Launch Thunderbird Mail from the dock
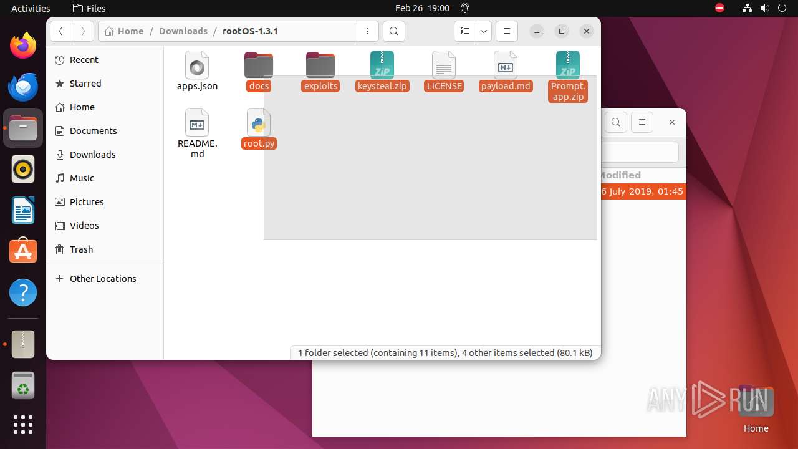This screenshot has width=798, height=449. click(x=23, y=87)
